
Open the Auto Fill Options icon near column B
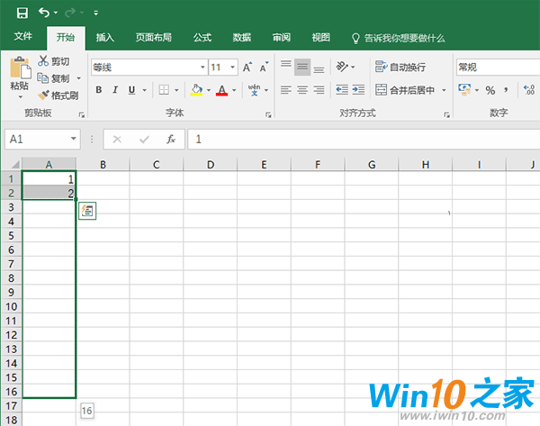(87, 210)
